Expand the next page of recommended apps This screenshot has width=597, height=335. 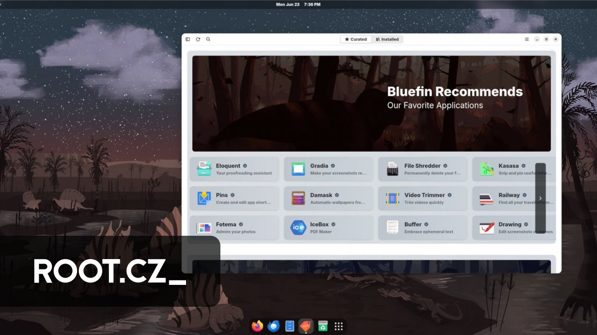(540, 198)
